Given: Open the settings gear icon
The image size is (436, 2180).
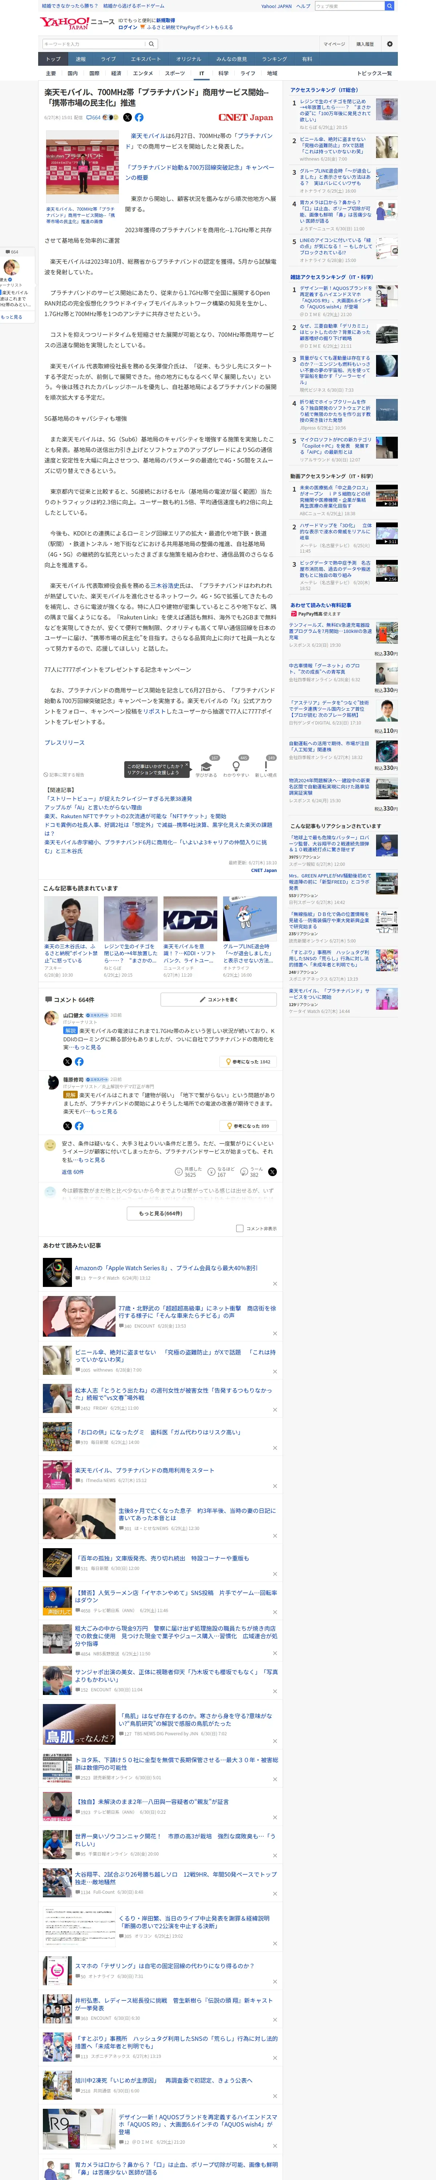Looking at the screenshot, I should (389, 44).
